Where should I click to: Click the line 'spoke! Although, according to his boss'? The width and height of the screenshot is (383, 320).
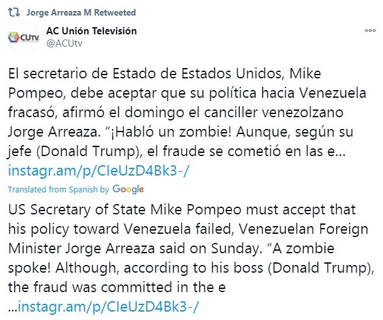(x=191, y=268)
